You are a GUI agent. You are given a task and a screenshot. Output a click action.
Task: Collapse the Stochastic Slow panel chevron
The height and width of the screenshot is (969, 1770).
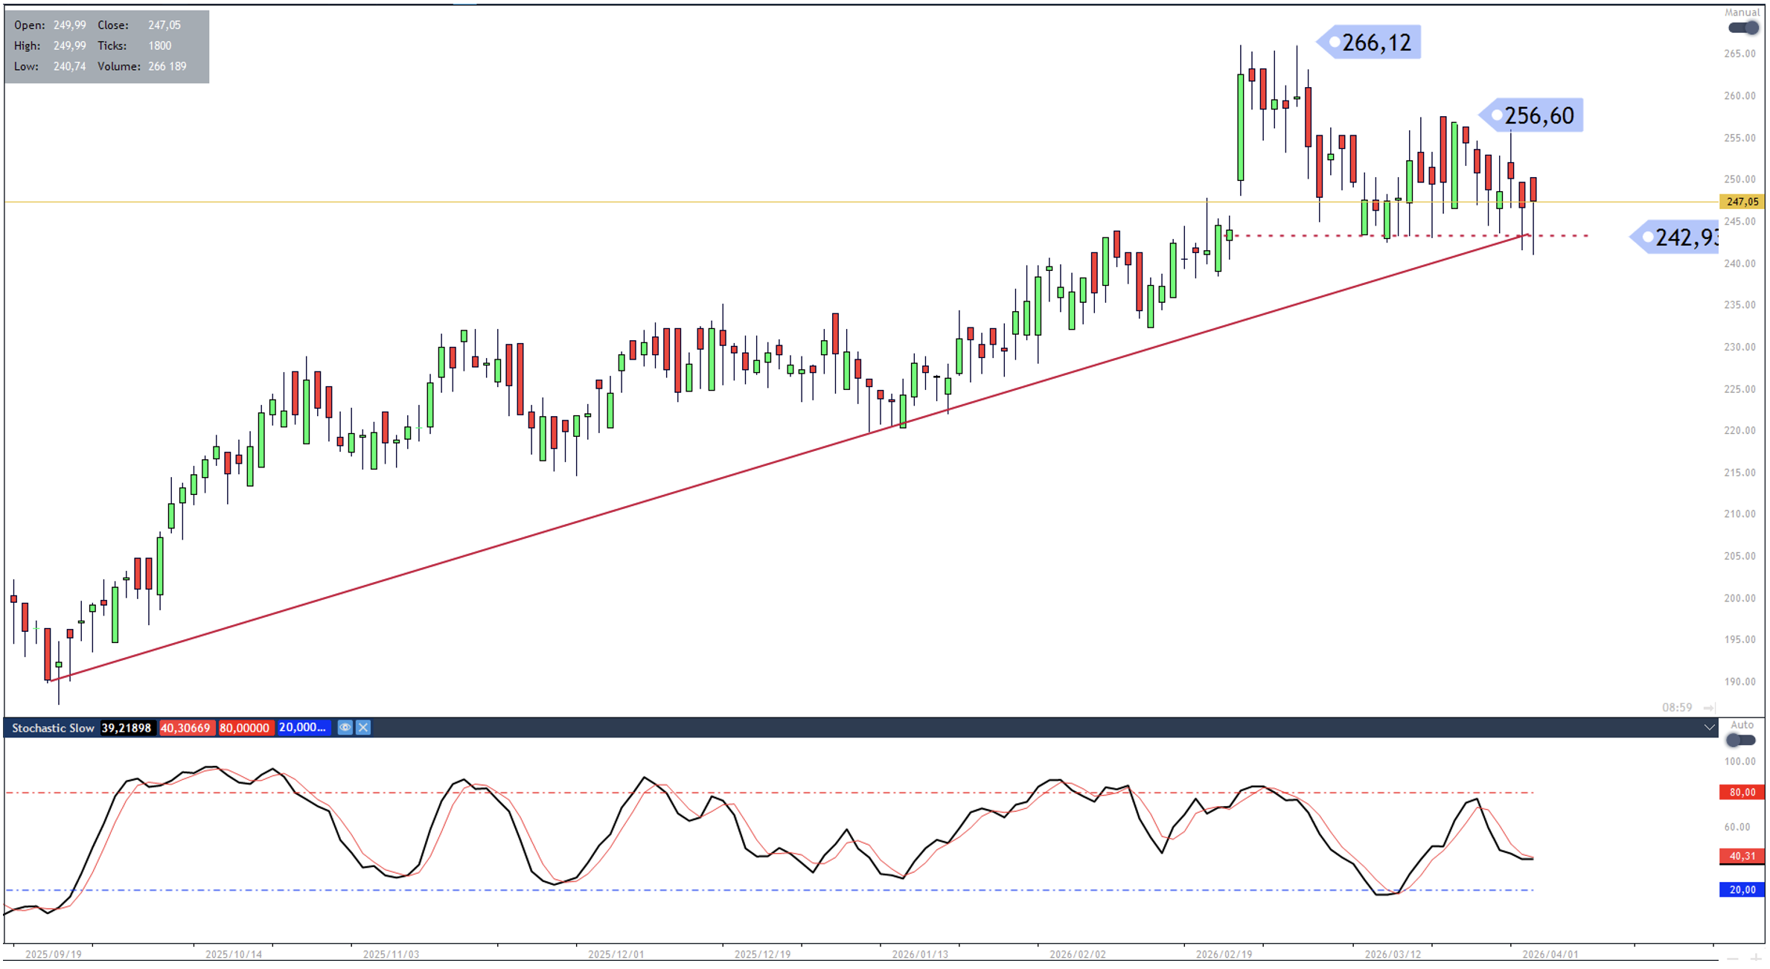(x=1709, y=728)
